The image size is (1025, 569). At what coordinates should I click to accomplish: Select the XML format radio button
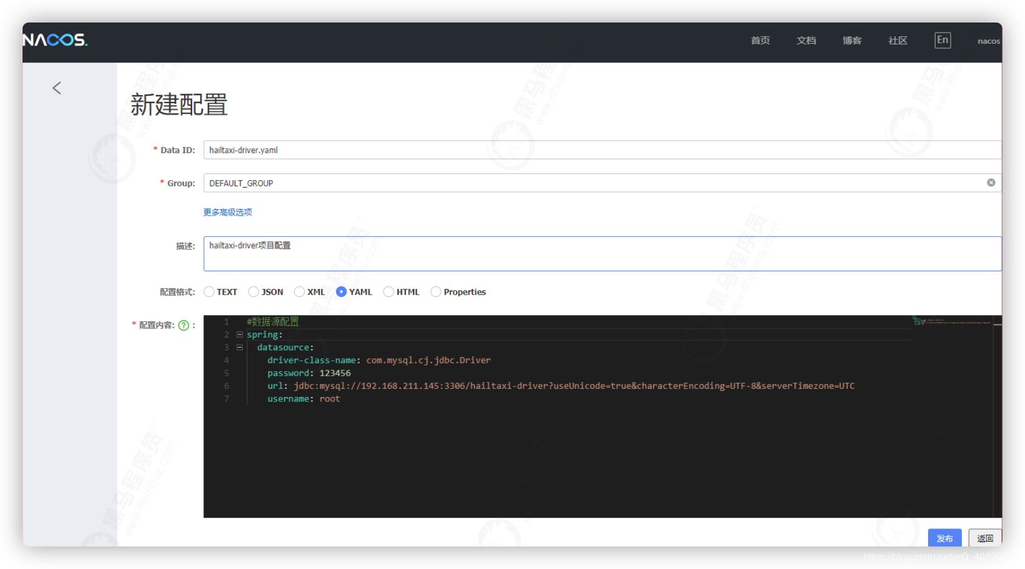tap(299, 292)
